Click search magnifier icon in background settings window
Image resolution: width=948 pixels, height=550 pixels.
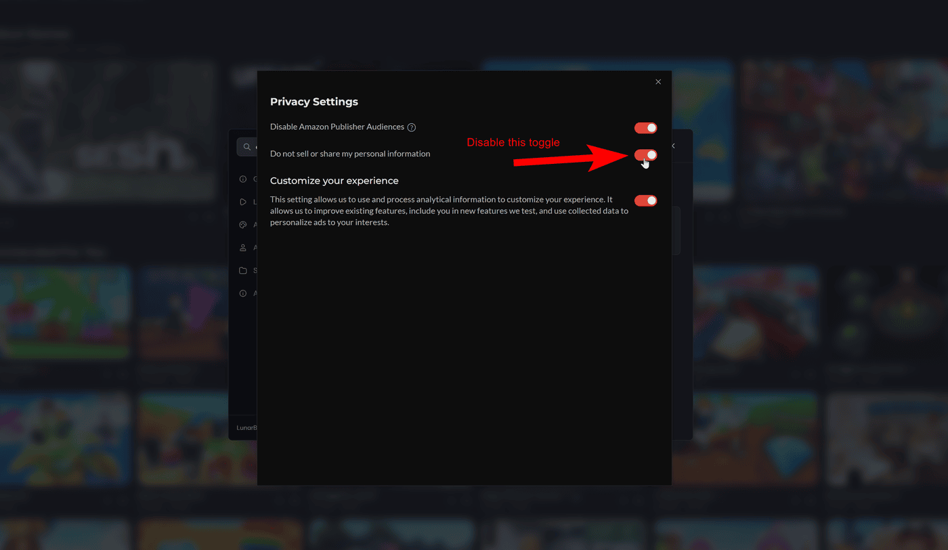[247, 147]
